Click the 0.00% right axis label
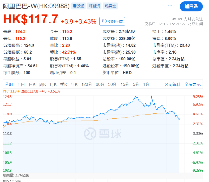Viewport: 209px width, 182px height. coord(198,133)
